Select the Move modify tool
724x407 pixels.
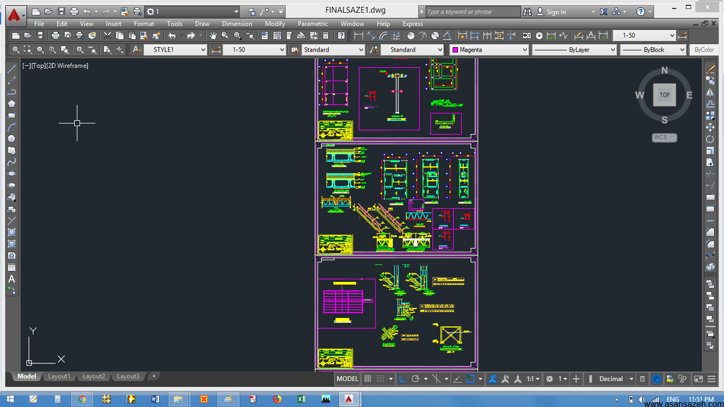(710, 127)
